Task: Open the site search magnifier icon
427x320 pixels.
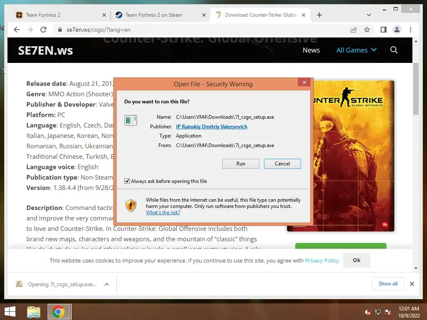Action: click(x=394, y=50)
